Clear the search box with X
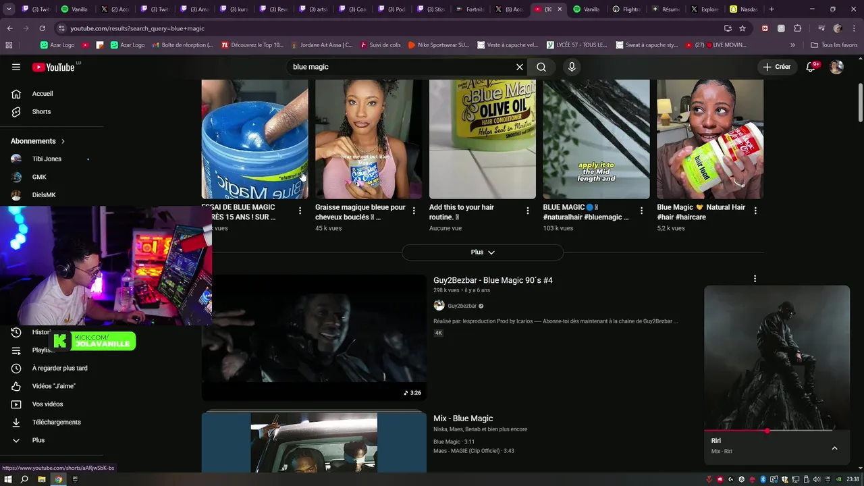The height and width of the screenshot is (486, 864). [520, 67]
